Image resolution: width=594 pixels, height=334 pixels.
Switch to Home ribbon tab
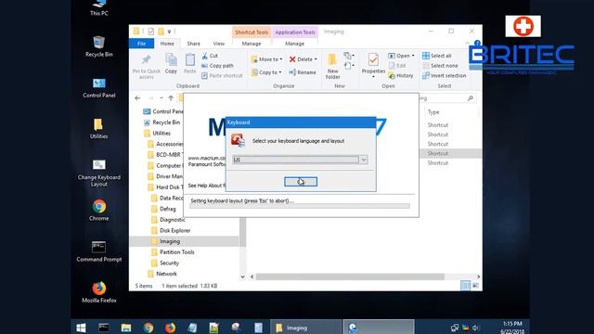[x=167, y=44]
